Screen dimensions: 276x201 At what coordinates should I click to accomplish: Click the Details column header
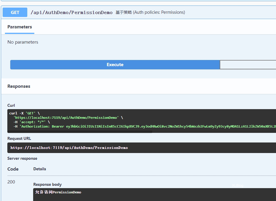[40, 169]
